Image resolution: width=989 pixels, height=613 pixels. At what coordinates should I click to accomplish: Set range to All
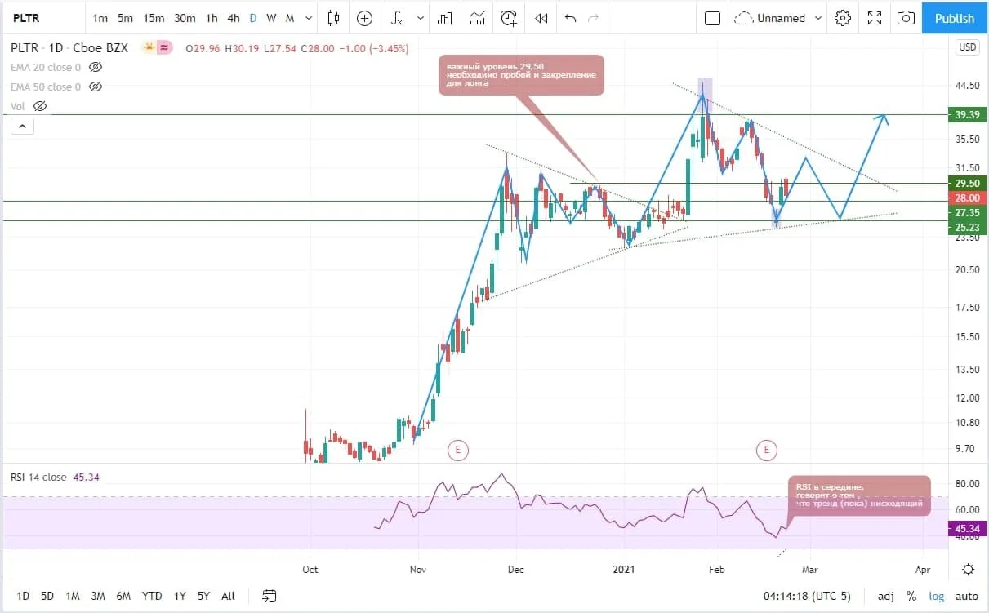click(228, 596)
